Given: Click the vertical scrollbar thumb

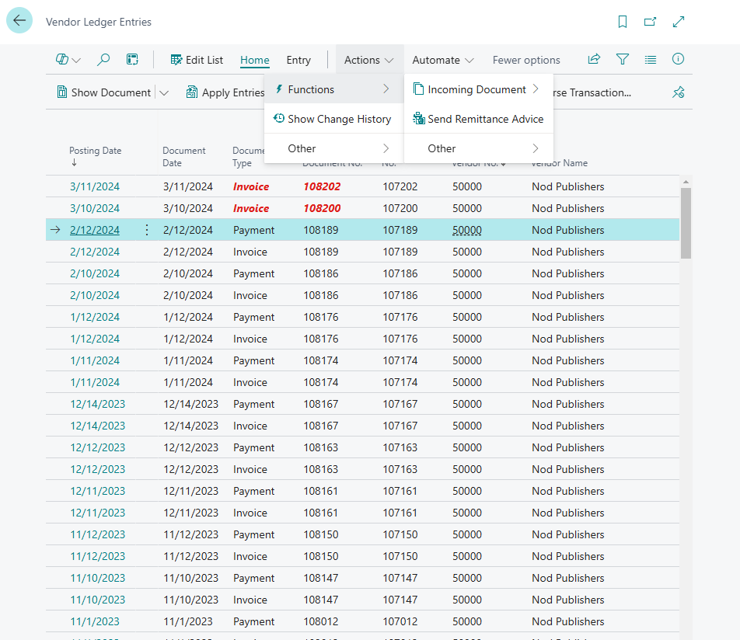Looking at the screenshot, I should point(686,223).
